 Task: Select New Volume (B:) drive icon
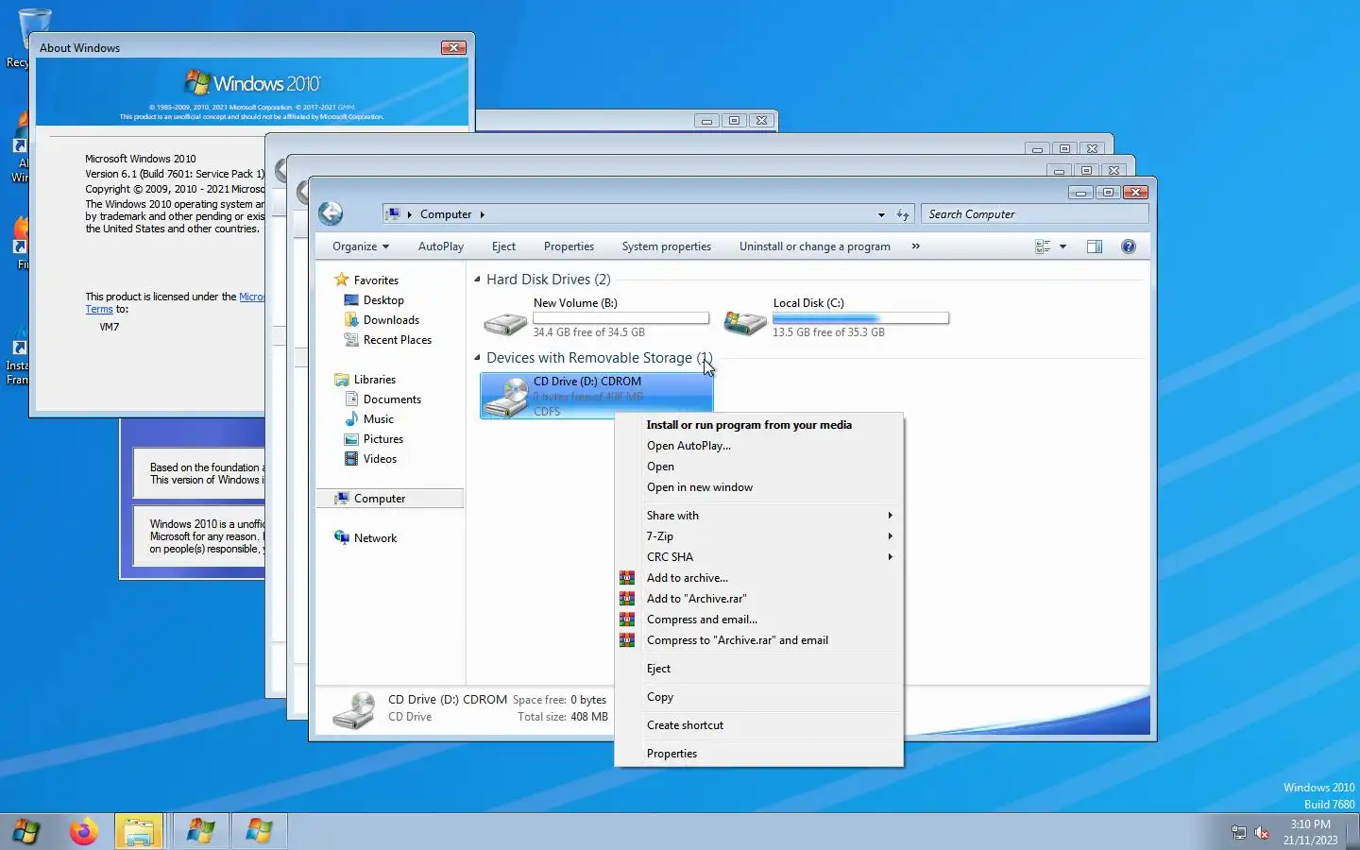(x=505, y=323)
